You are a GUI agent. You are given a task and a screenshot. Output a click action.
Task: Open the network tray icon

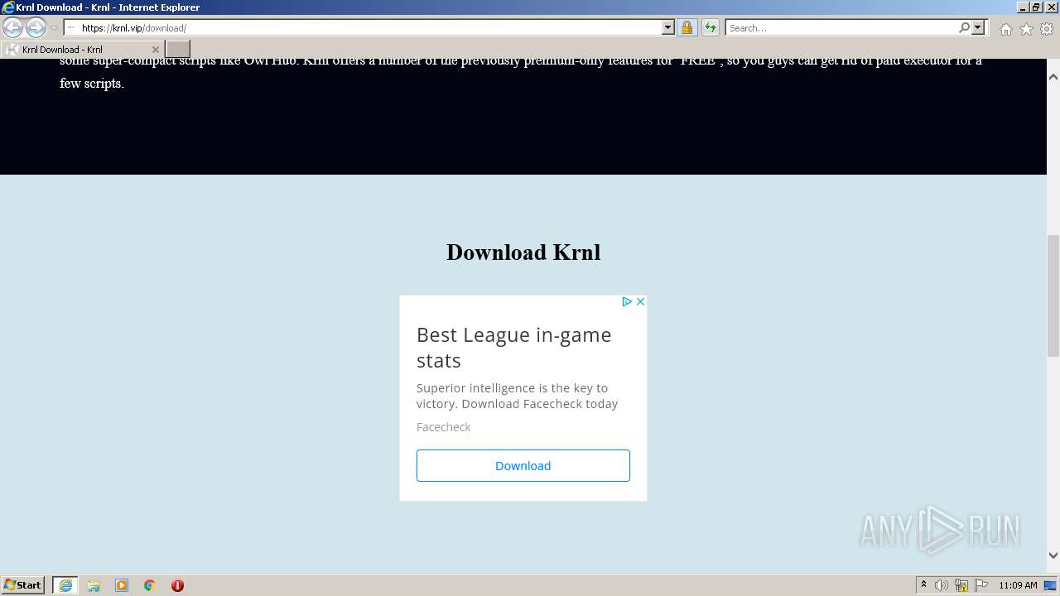coord(961,585)
